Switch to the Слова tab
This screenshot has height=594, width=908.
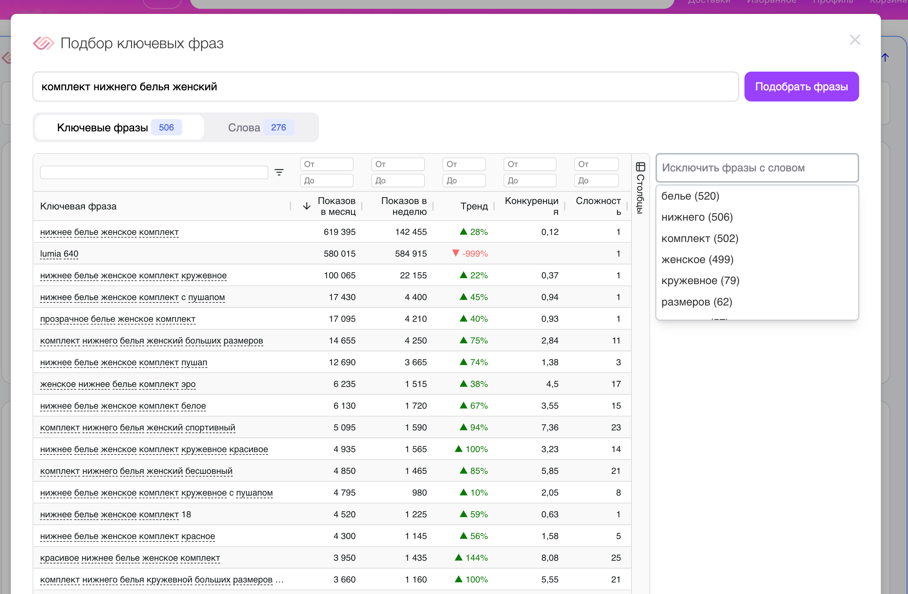pyautogui.click(x=260, y=128)
